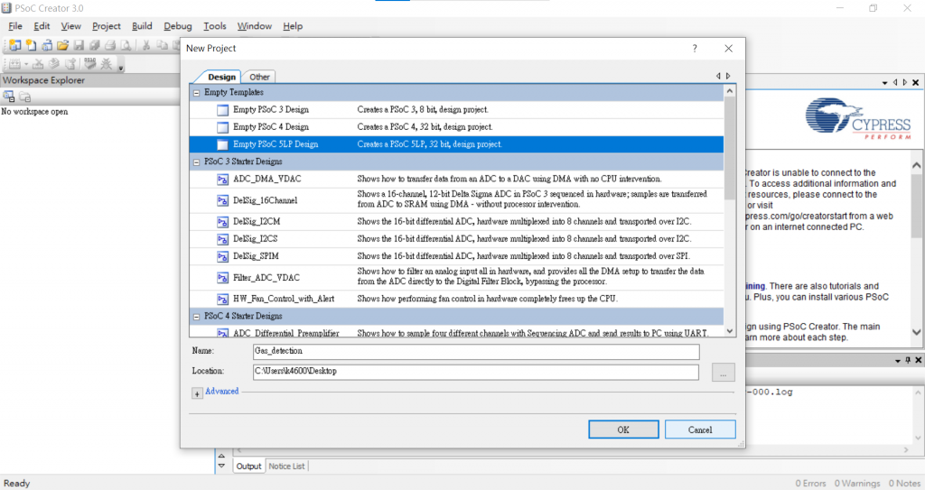Click the DelSig_SPIM example icon
The height and width of the screenshot is (490, 925).
222,256
